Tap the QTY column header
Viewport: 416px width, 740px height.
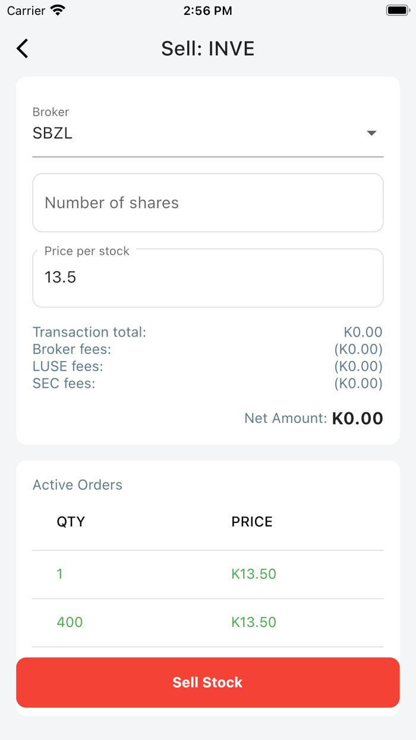[71, 522]
